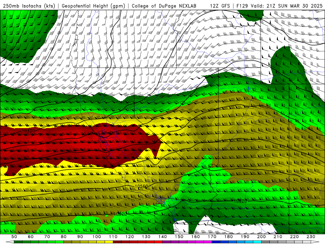This screenshot has width=325, height=244.
Task: Click the 210 value on the legend scale
Action: pos(278,237)
